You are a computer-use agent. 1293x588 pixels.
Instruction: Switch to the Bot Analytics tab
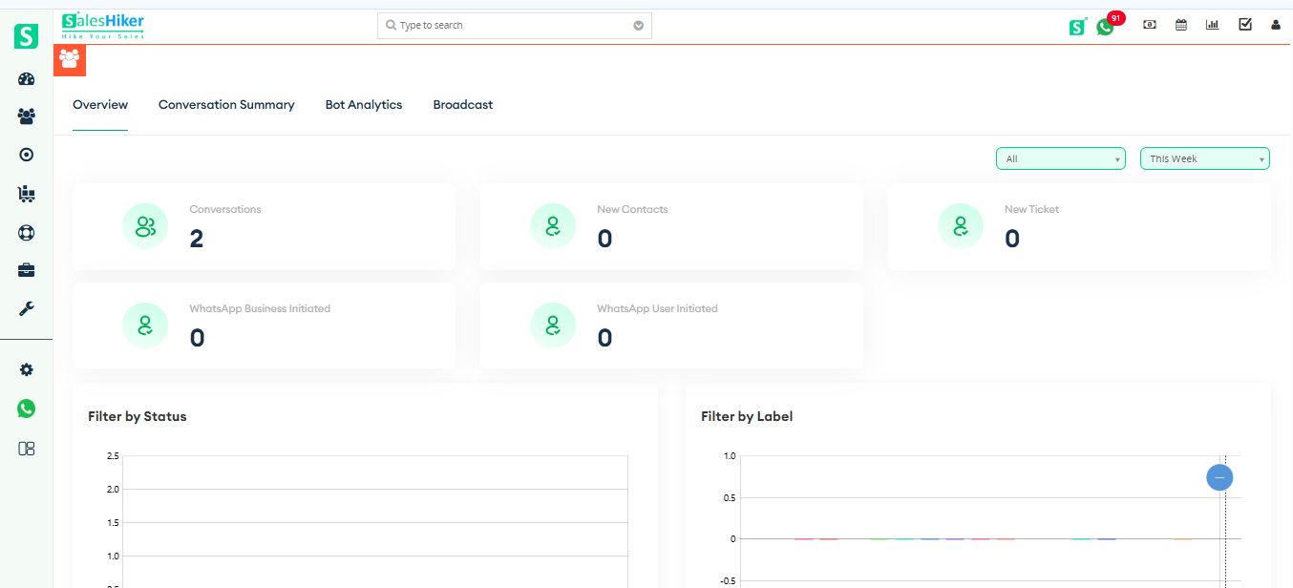pyautogui.click(x=363, y=105)
